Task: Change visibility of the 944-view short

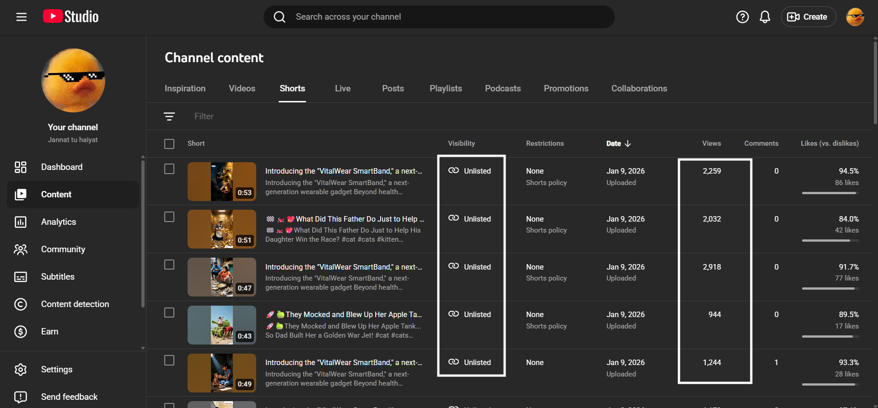Action: pos(470,314)
